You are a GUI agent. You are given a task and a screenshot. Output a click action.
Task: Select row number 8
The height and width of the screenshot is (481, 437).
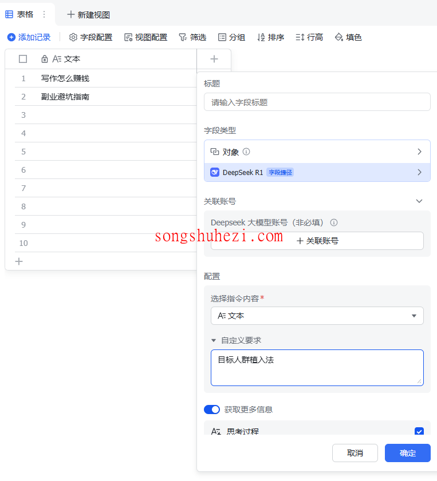point(23,206)
